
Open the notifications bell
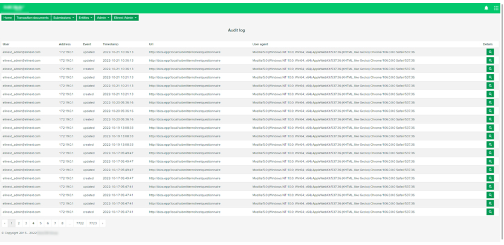[x=486, y=8]
